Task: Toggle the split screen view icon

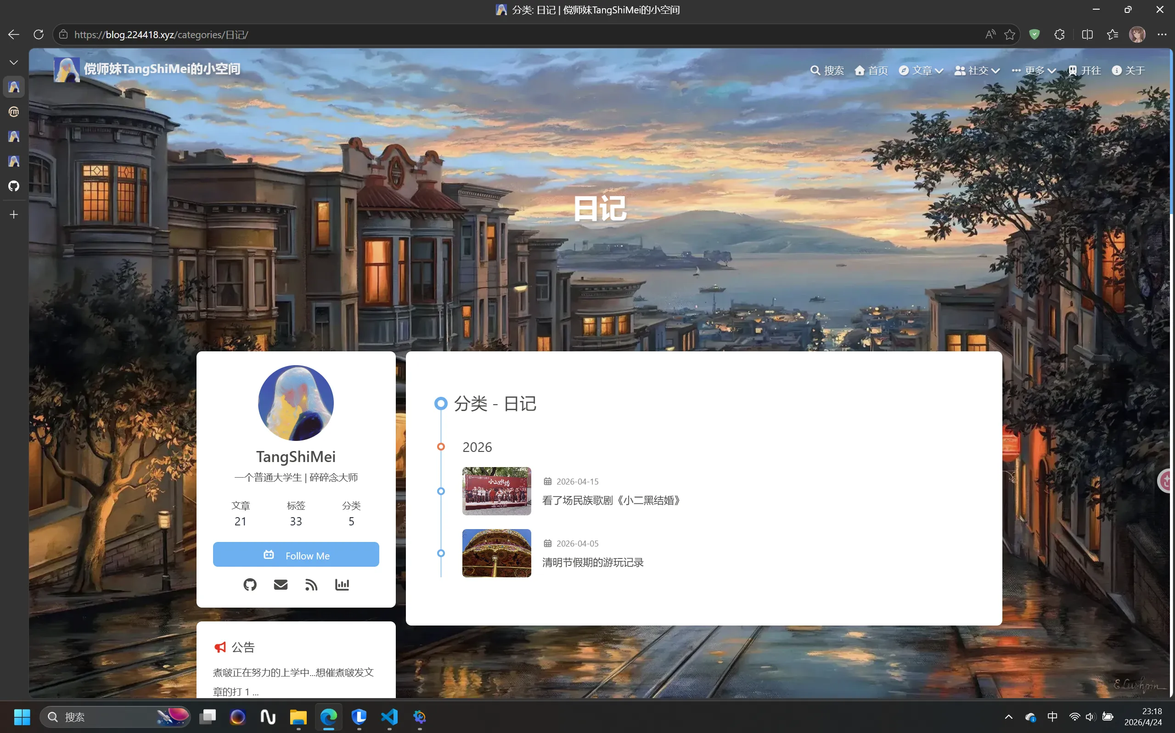Action: click(1087, 34)
